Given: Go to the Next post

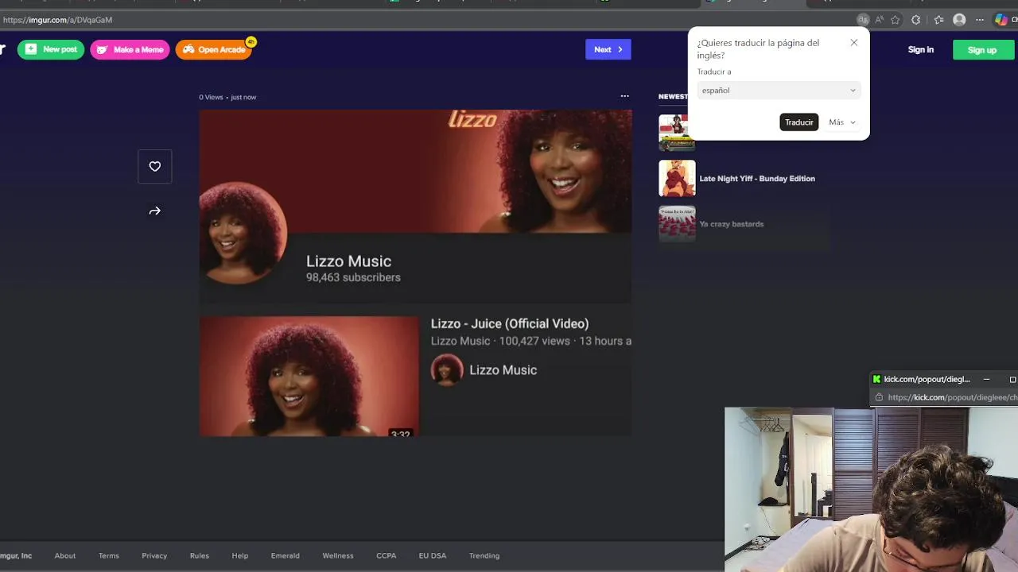Looking at the screenshot, I should pos(608,49).
